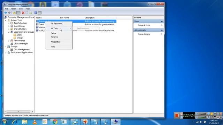Click the up-one-level folder toolbar icon
This screenshot has height=125, width=223.
point(14,13)
